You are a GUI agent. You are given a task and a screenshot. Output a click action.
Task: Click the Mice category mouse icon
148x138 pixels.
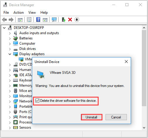pyautogui.click(x=16, y=91)
